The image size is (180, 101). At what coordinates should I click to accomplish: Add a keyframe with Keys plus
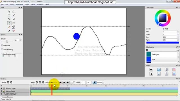click(x=37, y=82)
